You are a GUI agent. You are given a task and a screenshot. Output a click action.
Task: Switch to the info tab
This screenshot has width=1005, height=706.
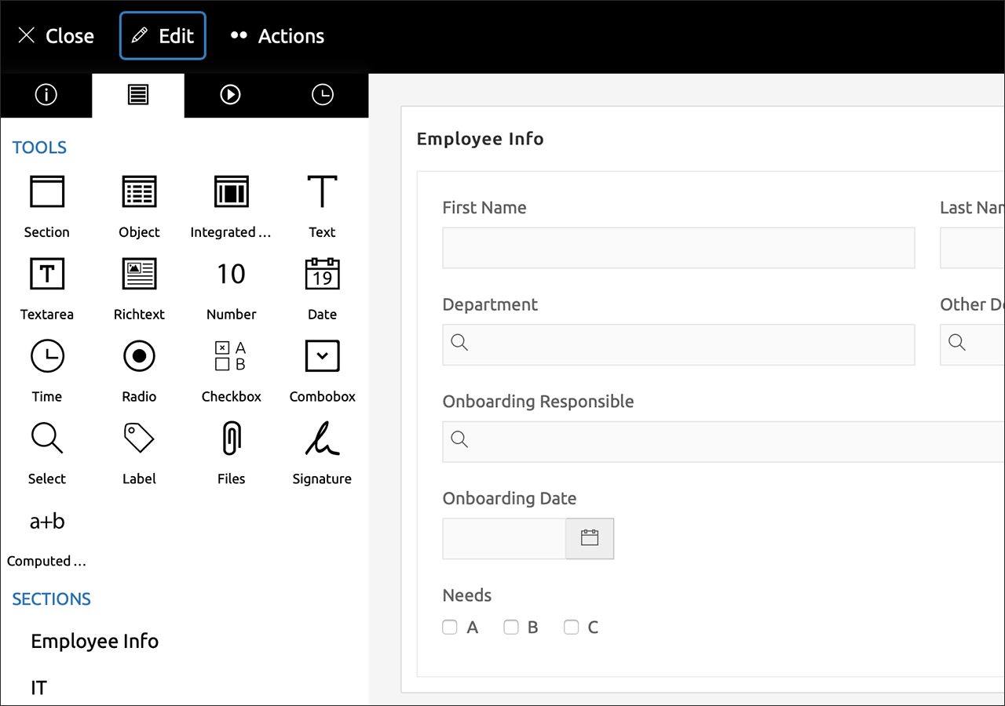coord(46,95)
